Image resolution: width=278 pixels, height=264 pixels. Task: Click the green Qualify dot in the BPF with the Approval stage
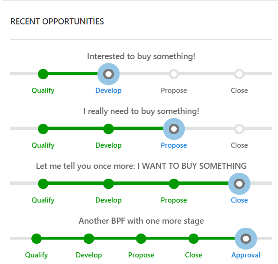[x=37, y=239]
